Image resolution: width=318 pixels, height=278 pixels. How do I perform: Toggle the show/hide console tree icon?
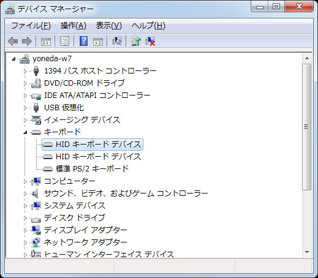coord(46,42)
